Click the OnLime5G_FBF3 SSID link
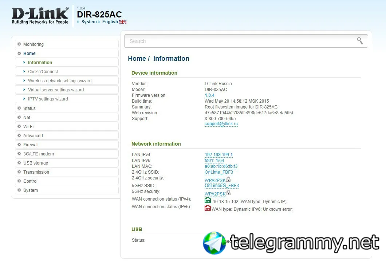 pos(222,186)
